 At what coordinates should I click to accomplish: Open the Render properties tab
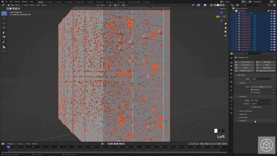(x=231, y=62)
